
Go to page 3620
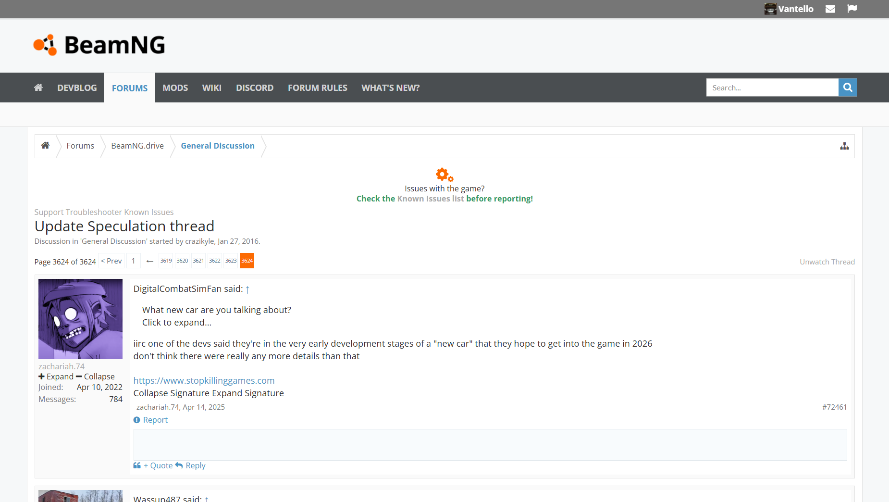[x=182, y=261]
